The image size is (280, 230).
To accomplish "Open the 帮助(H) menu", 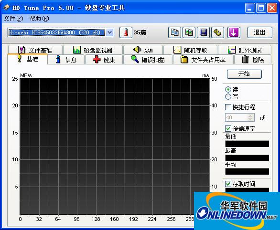I will [x=39, y=18].
